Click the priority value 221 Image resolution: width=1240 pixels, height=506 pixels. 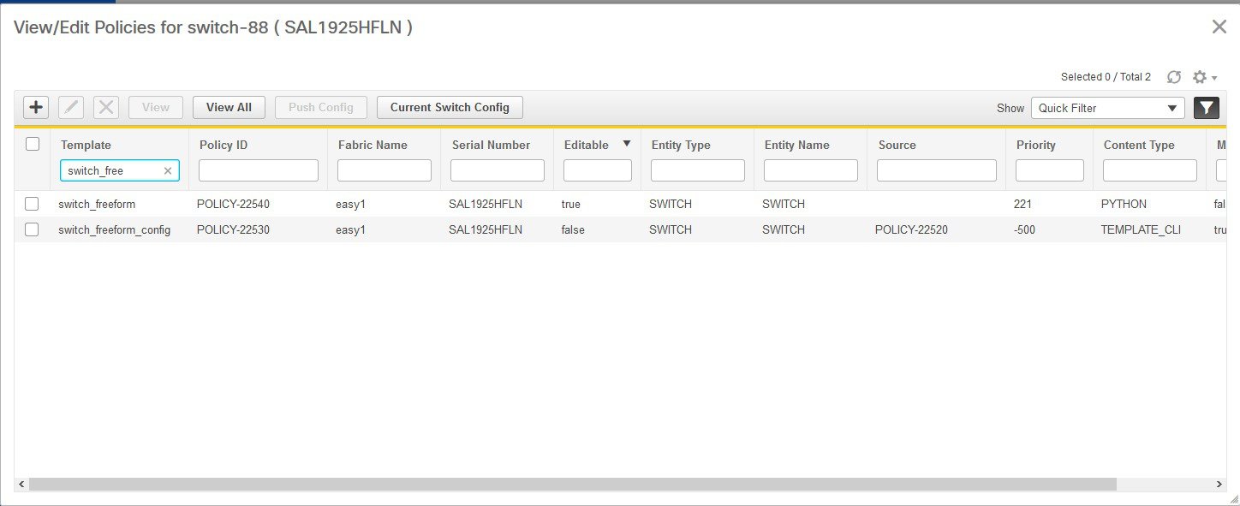click(x=1023, y=204)
